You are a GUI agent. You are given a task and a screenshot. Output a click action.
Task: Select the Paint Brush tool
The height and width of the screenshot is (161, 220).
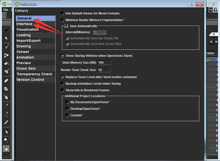click(6, 71)
